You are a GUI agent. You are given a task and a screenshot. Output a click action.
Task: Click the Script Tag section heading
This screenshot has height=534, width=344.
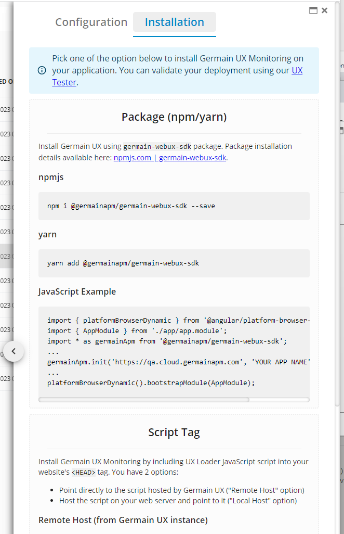174,433
